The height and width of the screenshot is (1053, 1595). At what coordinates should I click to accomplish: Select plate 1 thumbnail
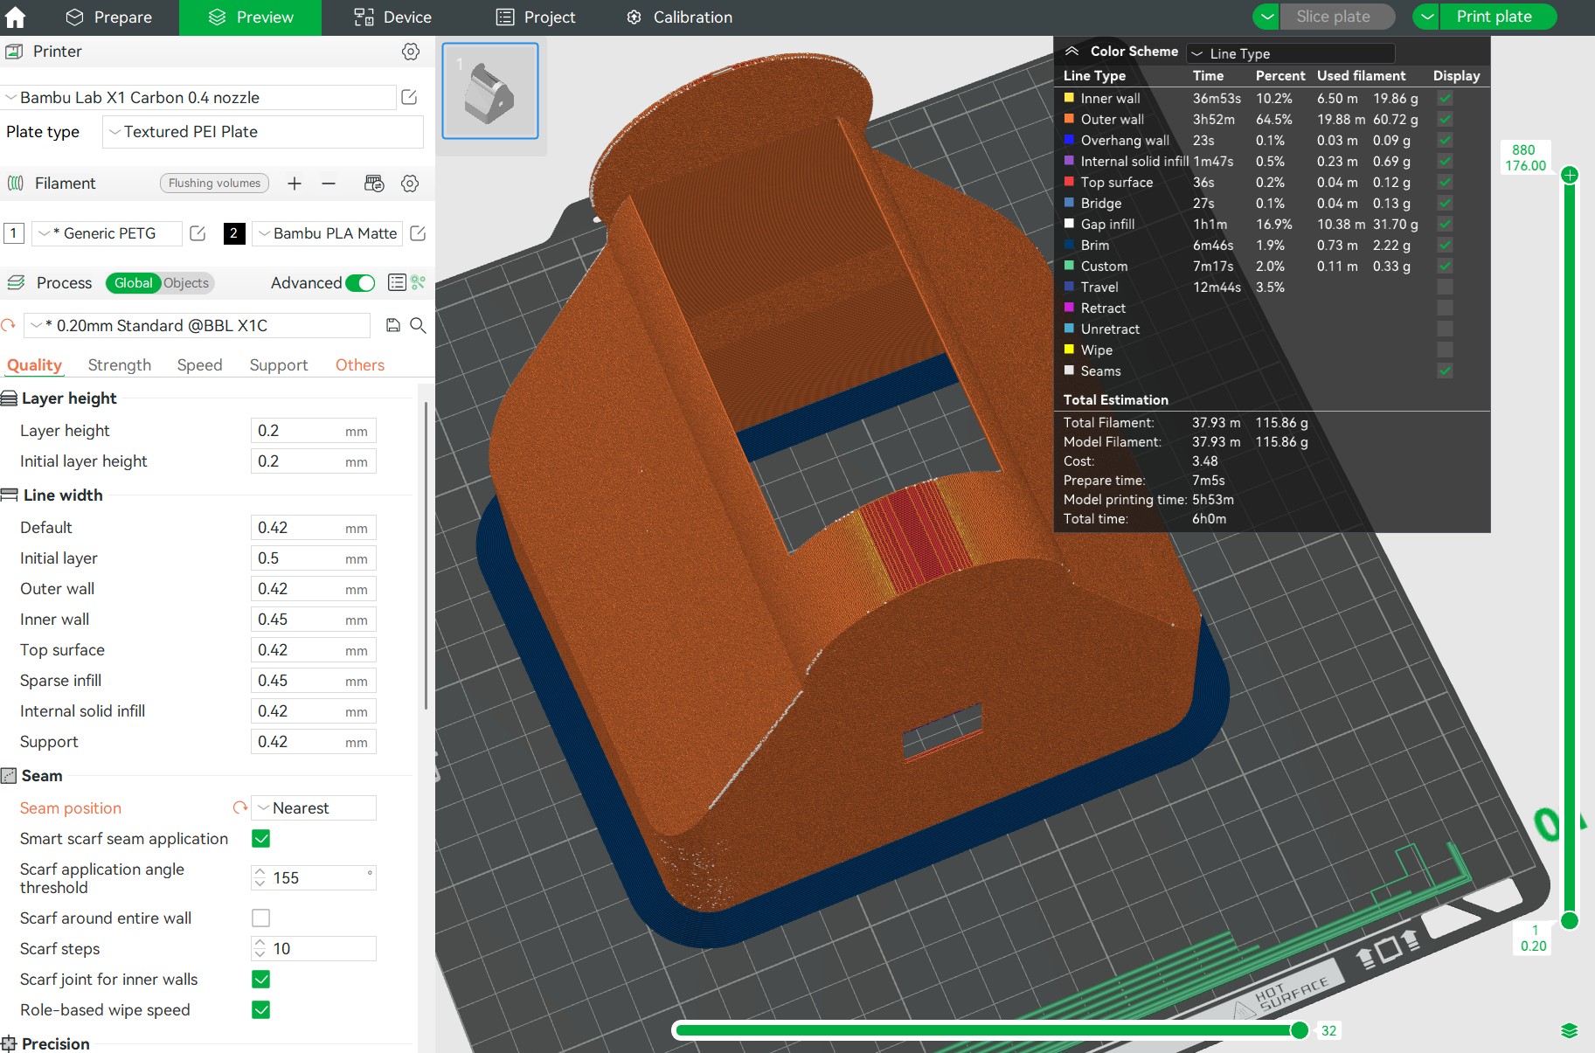(490, 91)
